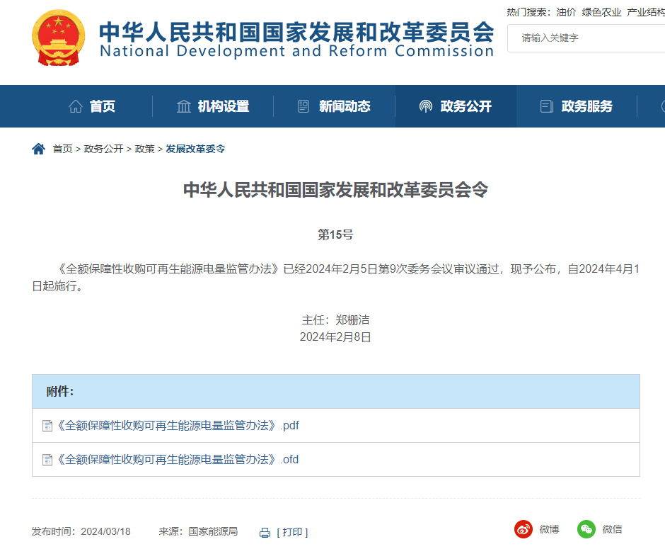Screen dimensions: 665x554
Task: Open the 机构设置 navigation menu
Action: (x=213, y=106)
